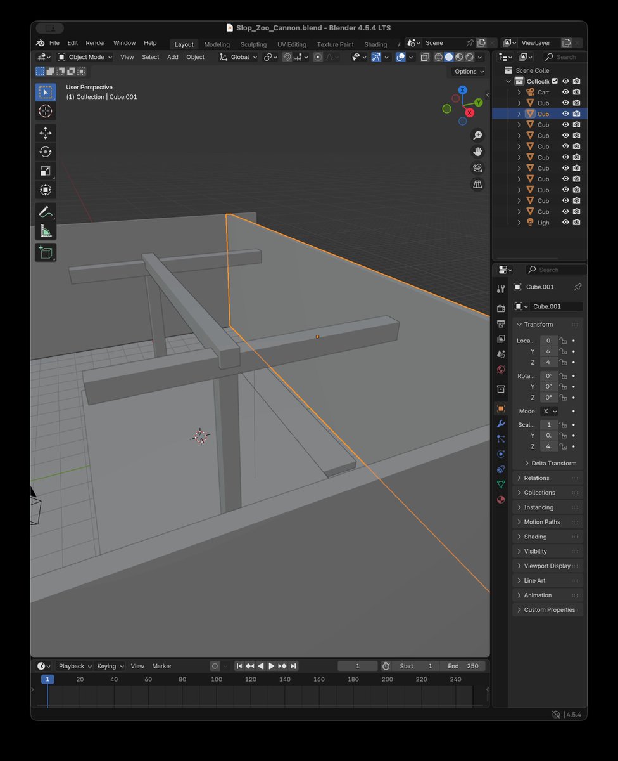Collapse the Transform panel
The height and width of the screenshot is (761, 618).
point(548,324)
